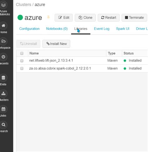Click the Uninstall button

point(28,44)
